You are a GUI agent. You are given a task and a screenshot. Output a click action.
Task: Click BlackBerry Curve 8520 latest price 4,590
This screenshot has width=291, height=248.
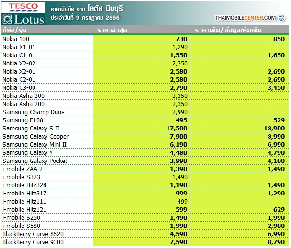(x=179, y=234)
